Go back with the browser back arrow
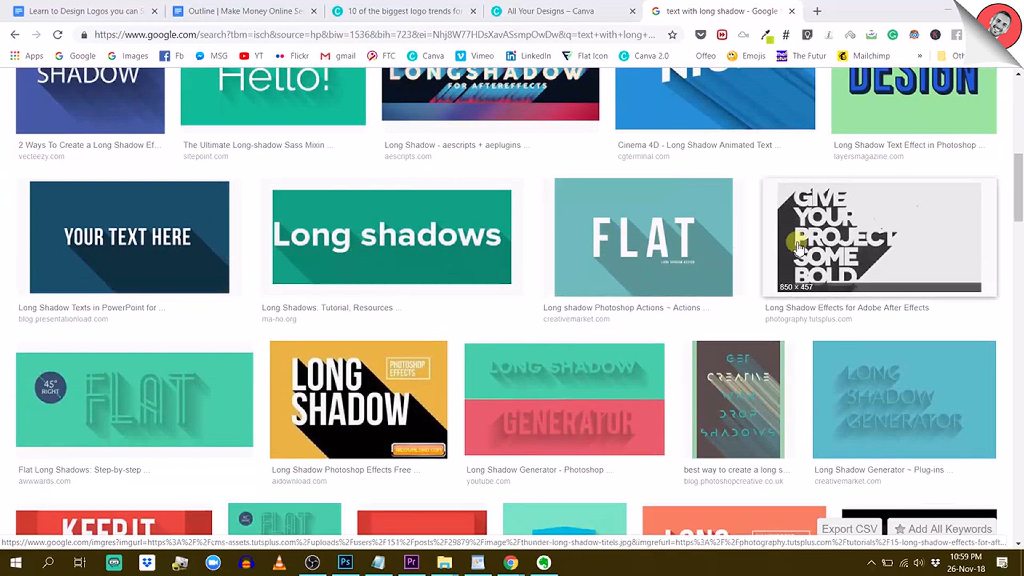This screenshot has height=576, width=1024. point(15,35)
